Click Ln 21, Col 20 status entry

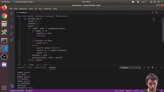pyautogui.click(x=119, y=91)
